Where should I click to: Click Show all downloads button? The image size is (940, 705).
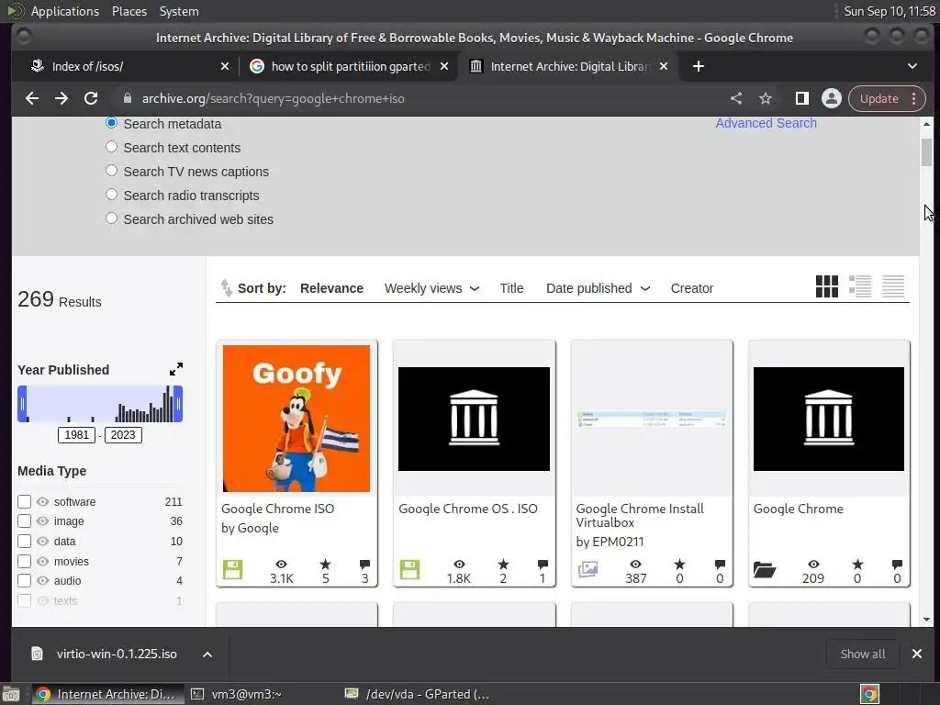click(x=863, y=654)
